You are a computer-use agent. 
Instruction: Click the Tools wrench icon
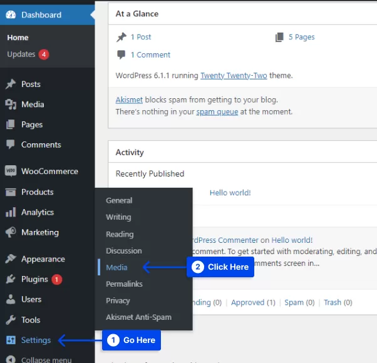coord(11,320)
